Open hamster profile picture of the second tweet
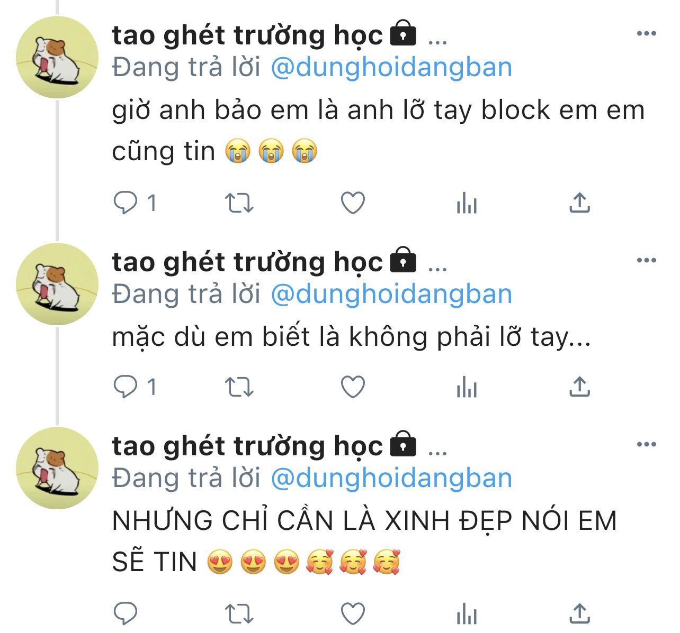 pos(57,284)
